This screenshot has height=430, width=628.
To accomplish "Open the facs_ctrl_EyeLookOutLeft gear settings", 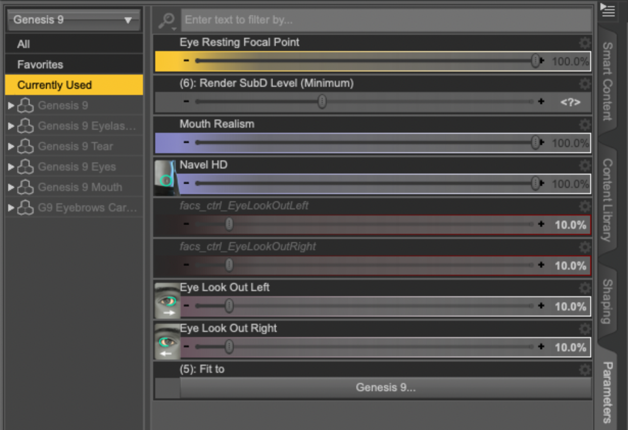I will [x=585, y=206].
